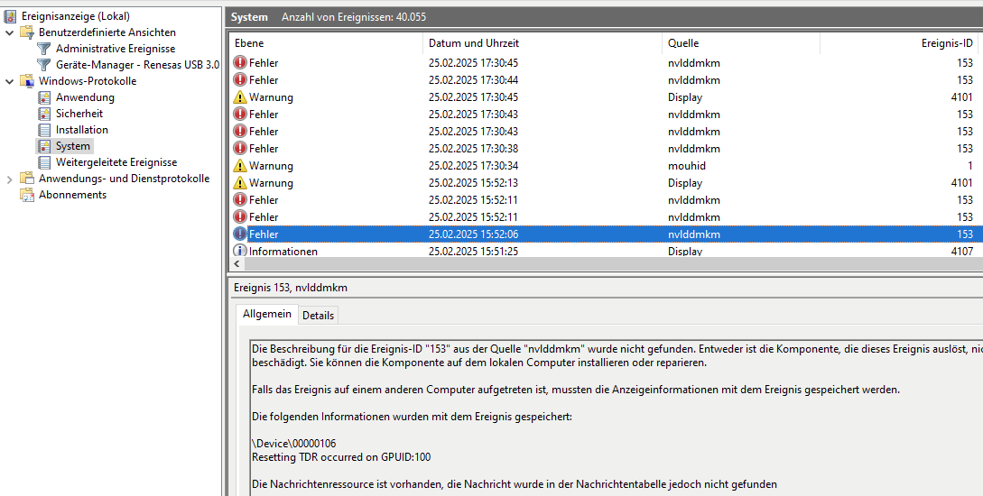This screenshot has height=496, width=983.
Task: Click timestamp 25.02.2025 17:30:44
Action: click(473, 80)
